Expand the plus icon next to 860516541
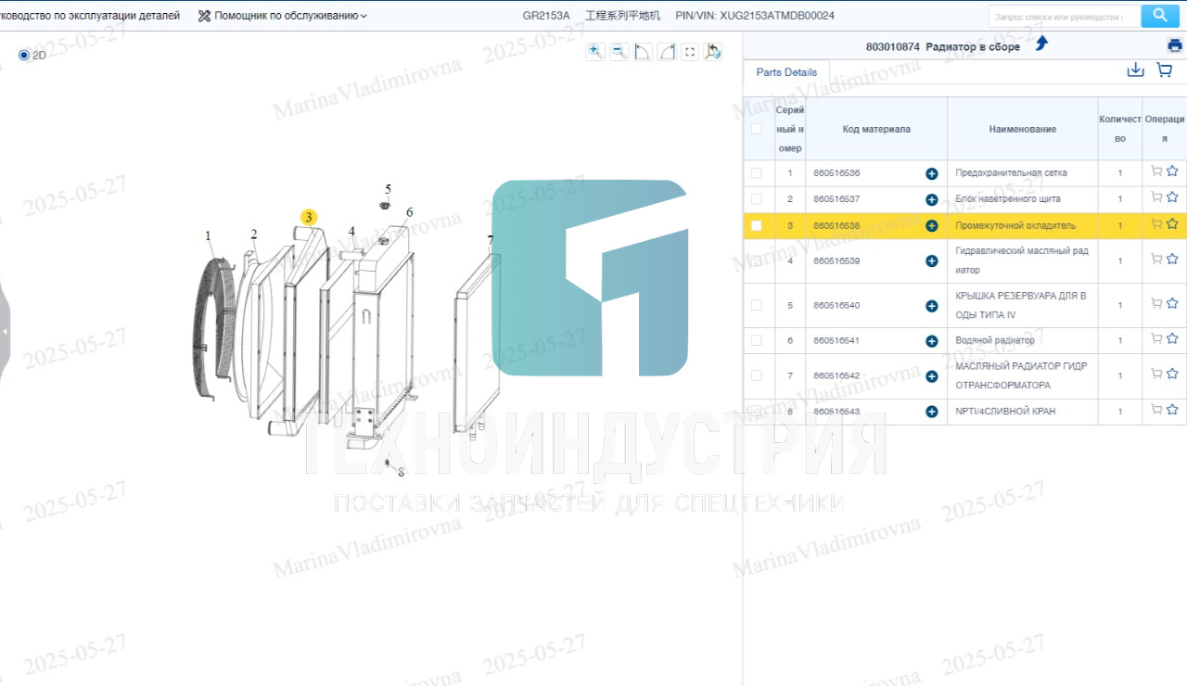Viewport: 1187px width, 686px height. (931, 341)
